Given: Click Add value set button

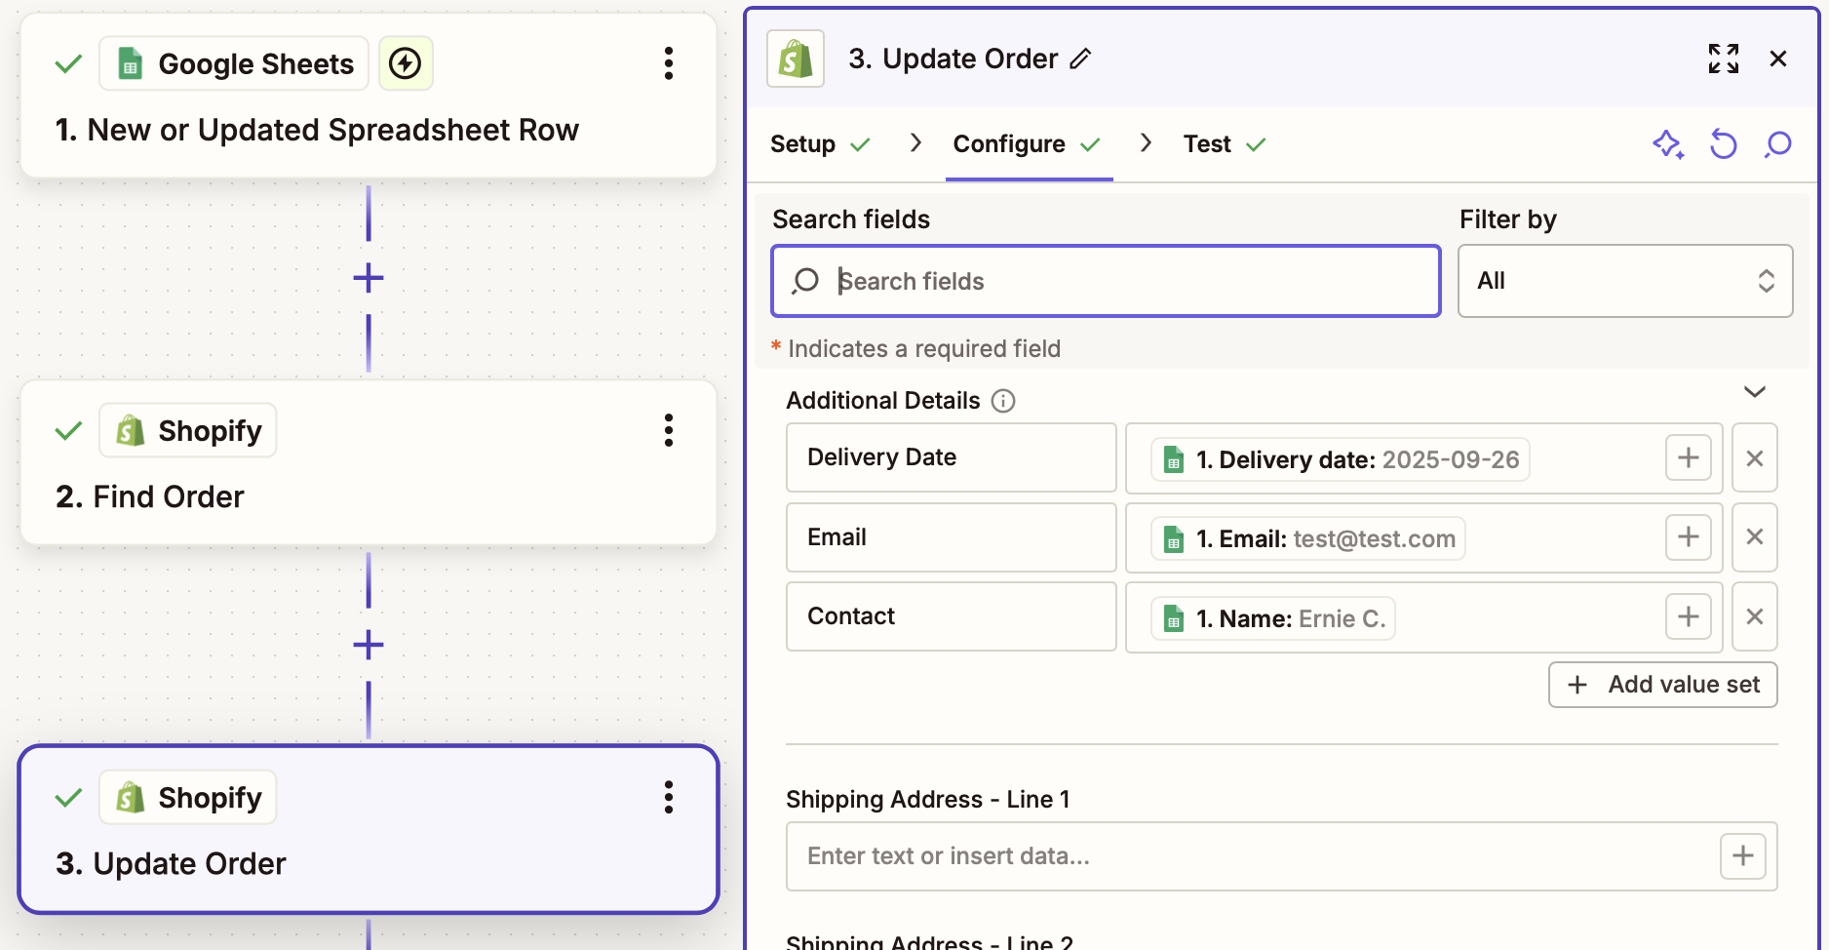Looking at the screenshot, I should tap(1663, 685).
